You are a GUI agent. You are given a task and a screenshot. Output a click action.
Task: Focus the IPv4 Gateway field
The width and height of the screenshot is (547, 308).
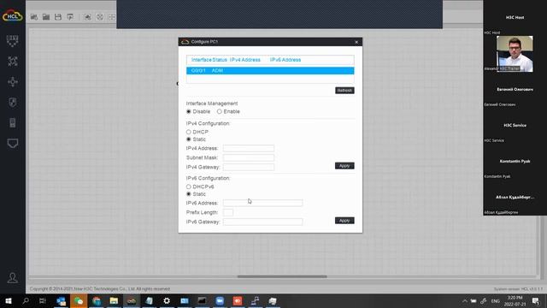click(x=249, y=168)
